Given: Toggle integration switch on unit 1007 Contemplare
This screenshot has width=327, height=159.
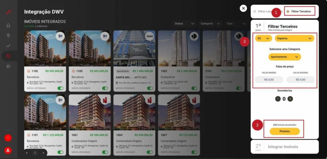Looking at the screenshot, I should (x=194, y=152).
